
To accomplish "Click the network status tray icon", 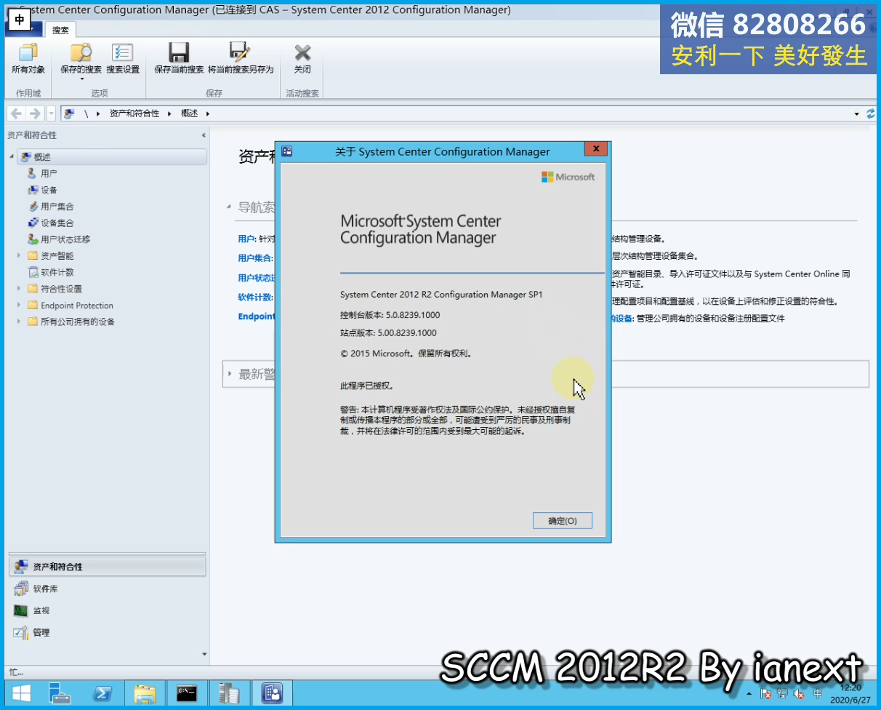I will tap(782, 694).
